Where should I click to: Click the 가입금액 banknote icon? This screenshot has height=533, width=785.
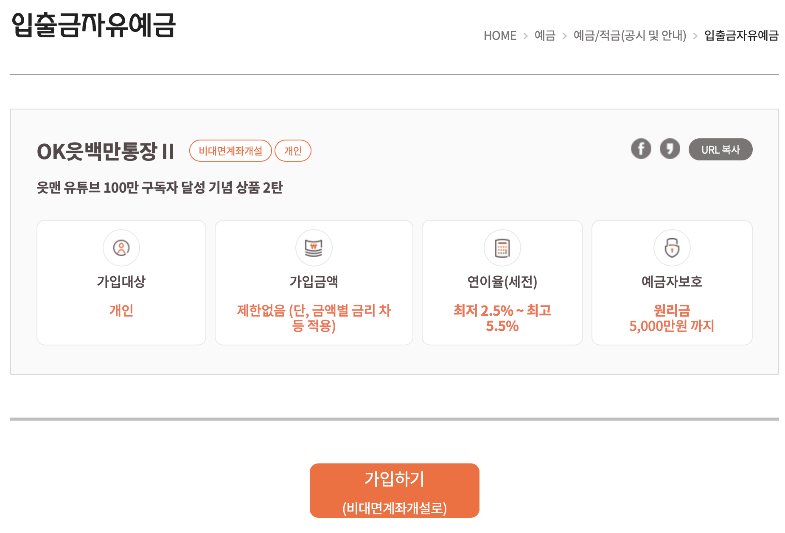coord(314,248)
